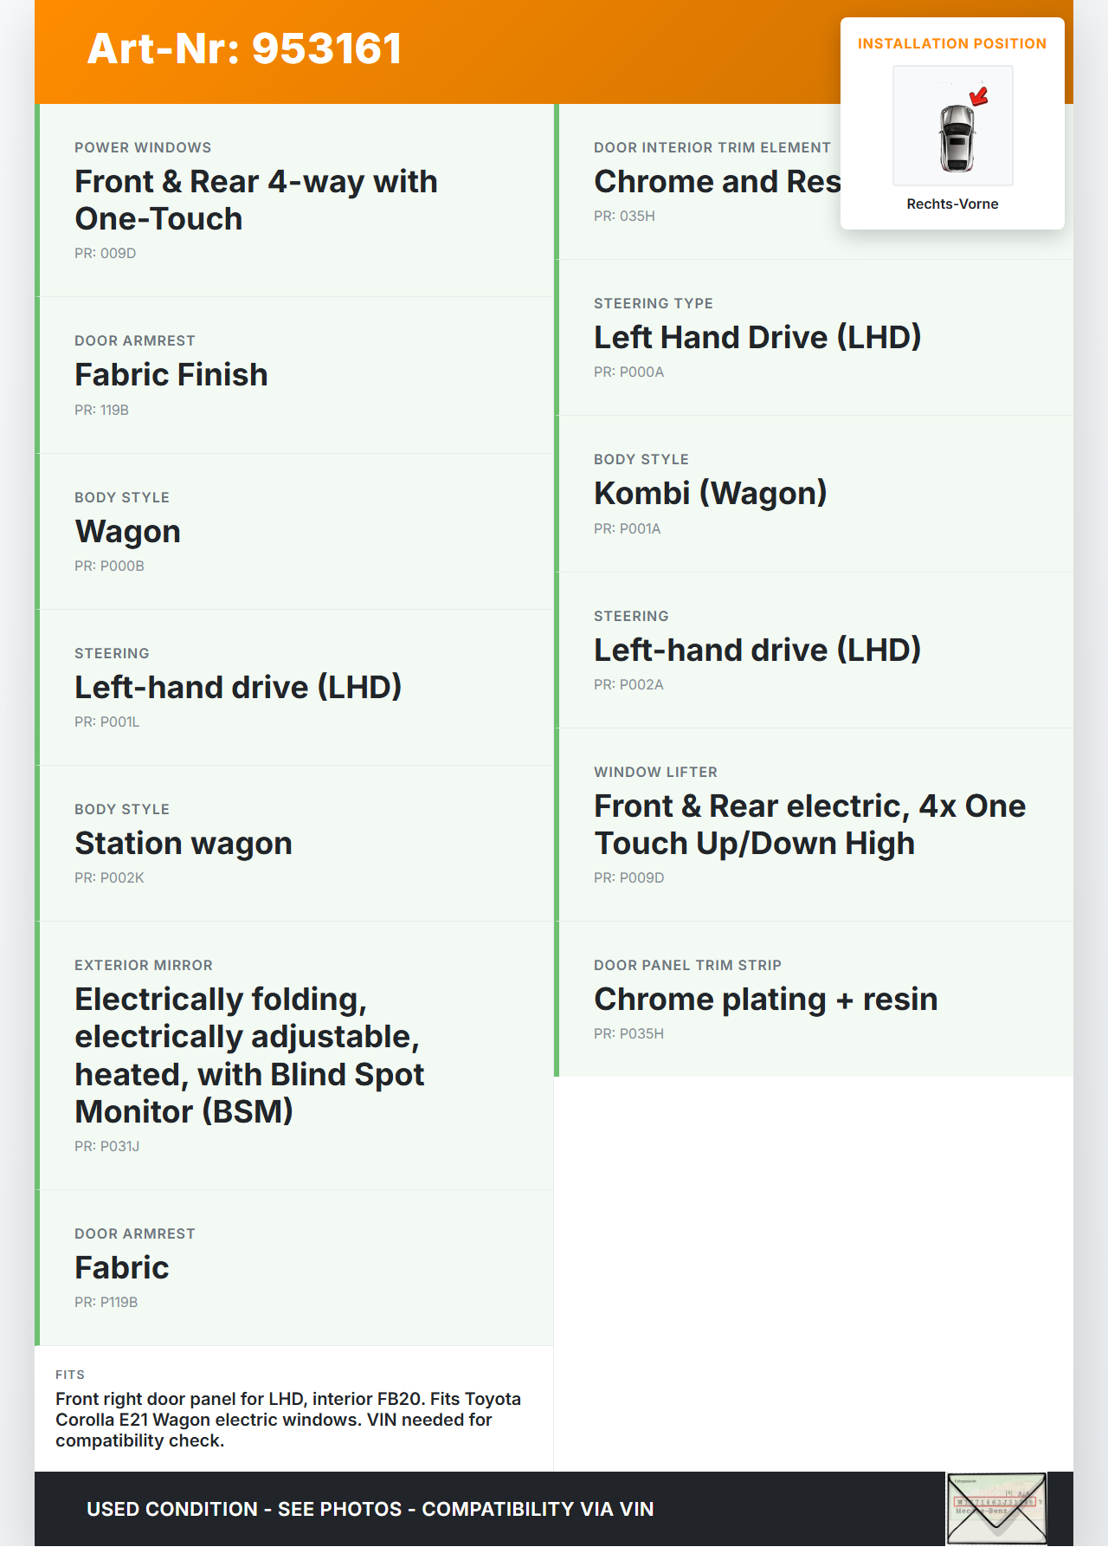Click the Art-Nr: 953161 title
Screen dimensions: 1108x1547
pos(244,49)
